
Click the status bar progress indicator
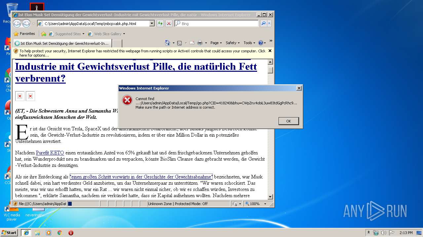click(x=83, y=204)
